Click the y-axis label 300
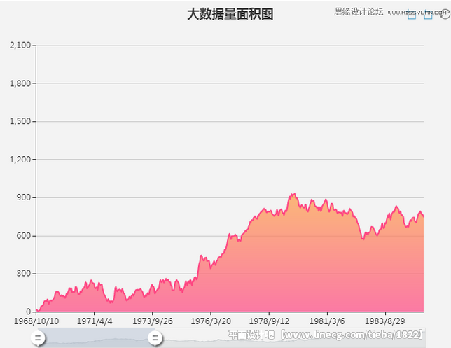 24,273
